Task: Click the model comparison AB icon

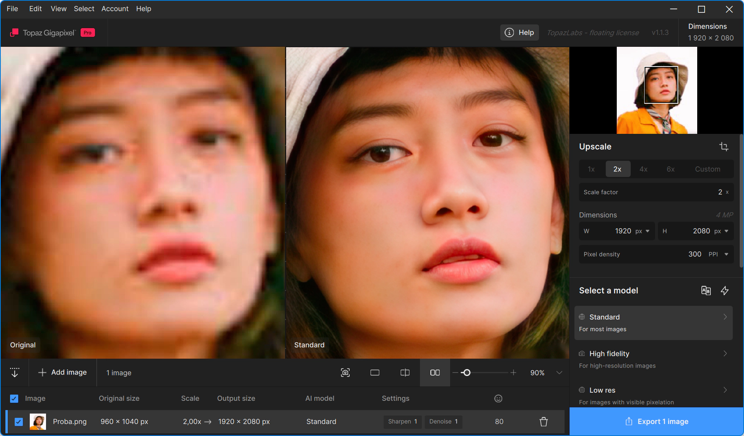Action: point(706,291)
